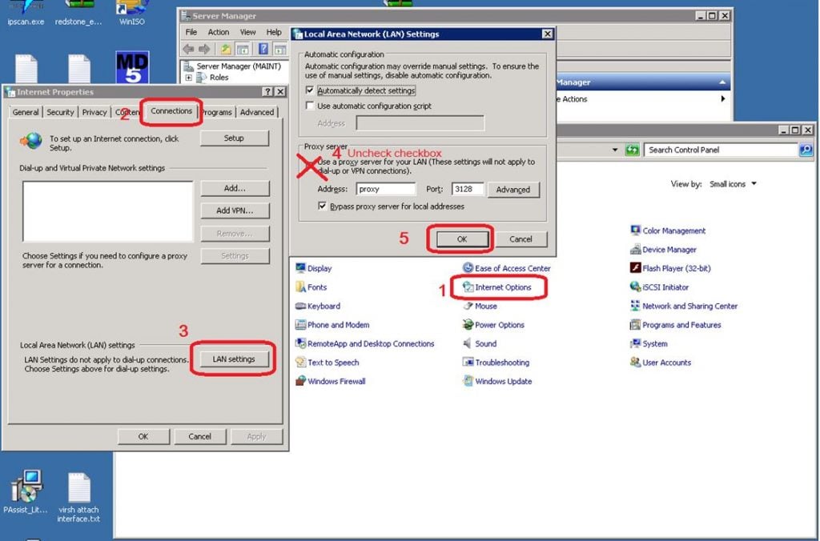Click Cancel in the LAN Settings dialog
Screen dimensions: 820x541
[x=521, y=238]
